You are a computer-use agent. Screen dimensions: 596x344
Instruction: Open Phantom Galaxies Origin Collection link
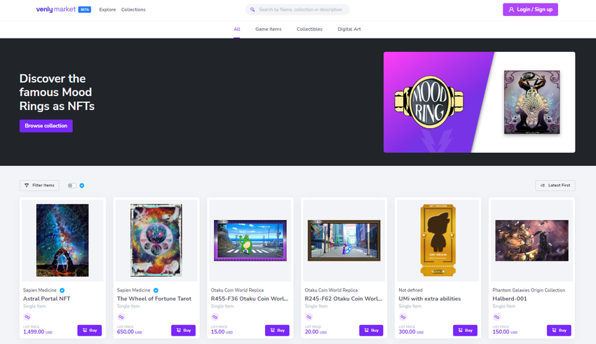pyautogui.click(x=529, y=290)
